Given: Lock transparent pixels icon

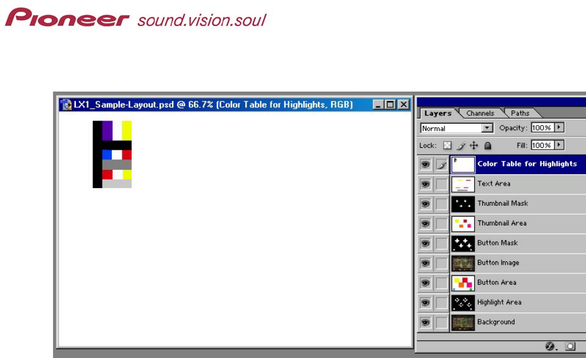Looking at the screenshot, I should pos(447,146).
